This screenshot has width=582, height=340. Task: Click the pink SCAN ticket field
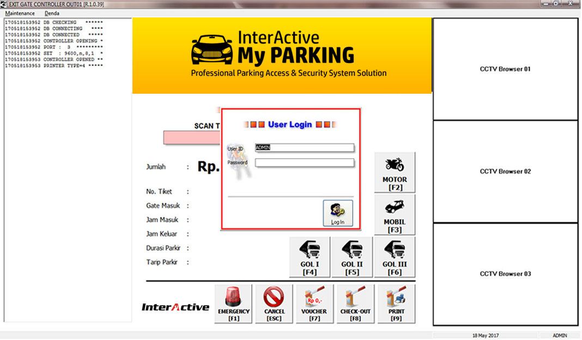tap(191, 137)
